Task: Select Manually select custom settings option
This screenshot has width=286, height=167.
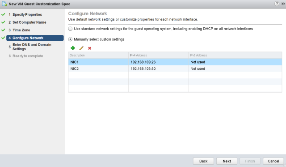Action: [70, 39]
